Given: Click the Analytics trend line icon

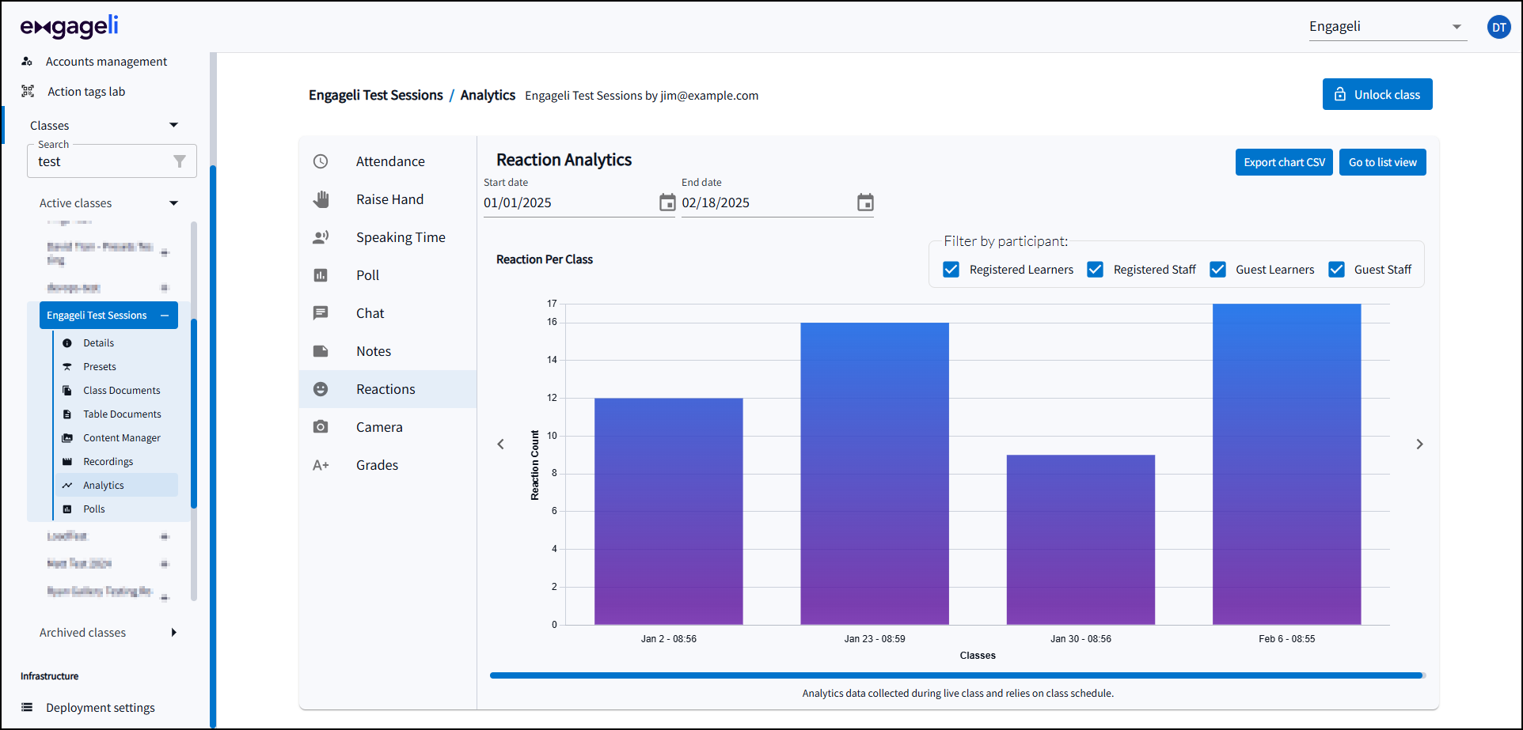Looking at the screenshot, I should [67, 486].
